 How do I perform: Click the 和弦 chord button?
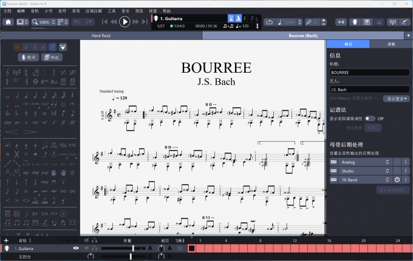[x=52, y=58]
